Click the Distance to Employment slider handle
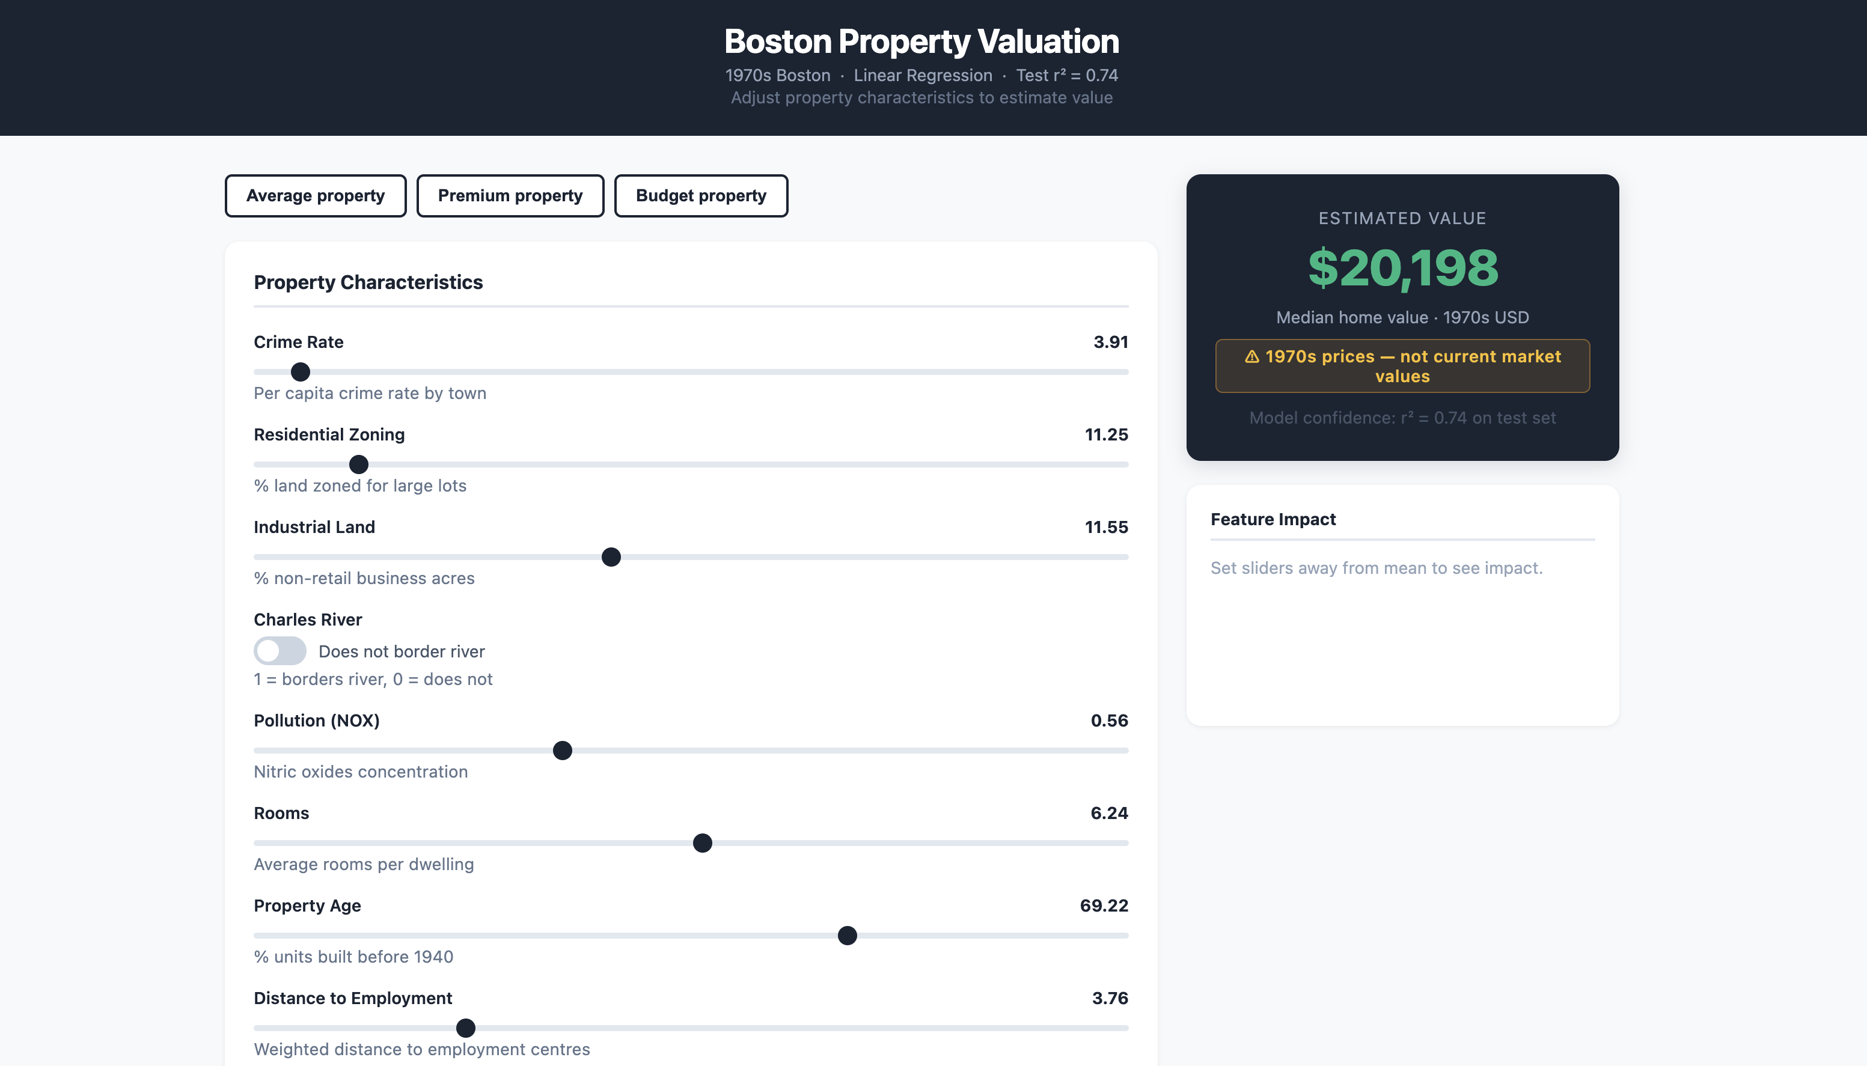Image resolution: width=1867 pixels, height=1066 pixels. pos(466,1028)
